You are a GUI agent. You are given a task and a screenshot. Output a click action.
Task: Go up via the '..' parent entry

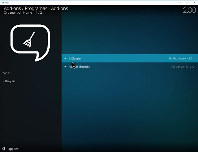point(130,51)
